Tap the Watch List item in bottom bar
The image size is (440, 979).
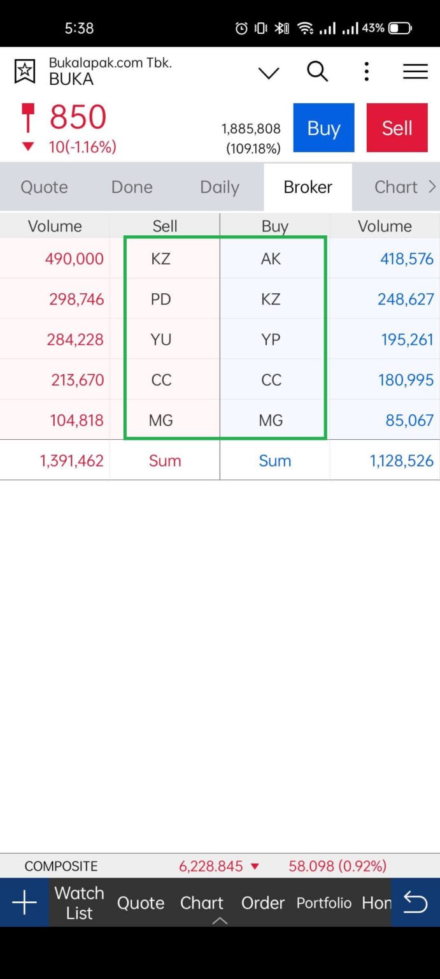[x=78, y=902]
